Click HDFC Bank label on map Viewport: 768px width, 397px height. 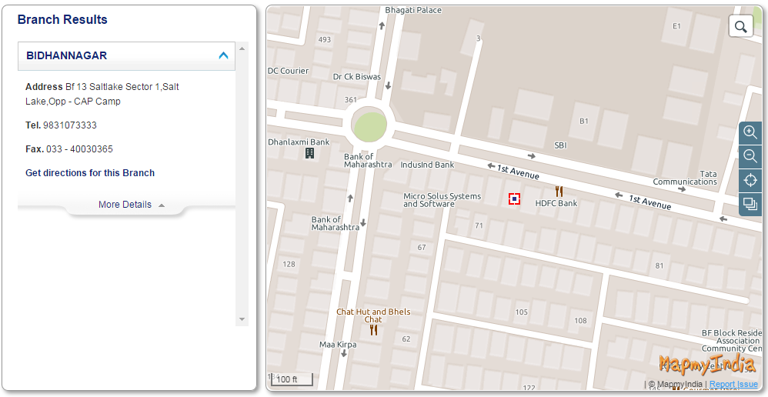point(556,203)
